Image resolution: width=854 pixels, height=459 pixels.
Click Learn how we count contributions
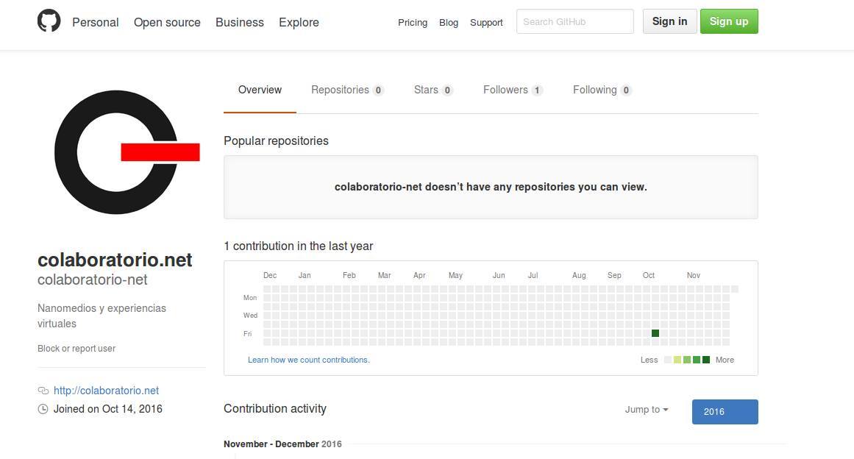click(309, 360)
